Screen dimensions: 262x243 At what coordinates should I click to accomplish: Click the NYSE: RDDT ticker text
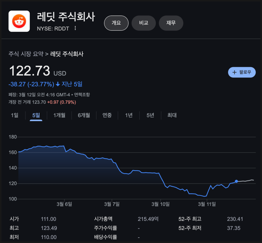53,28
